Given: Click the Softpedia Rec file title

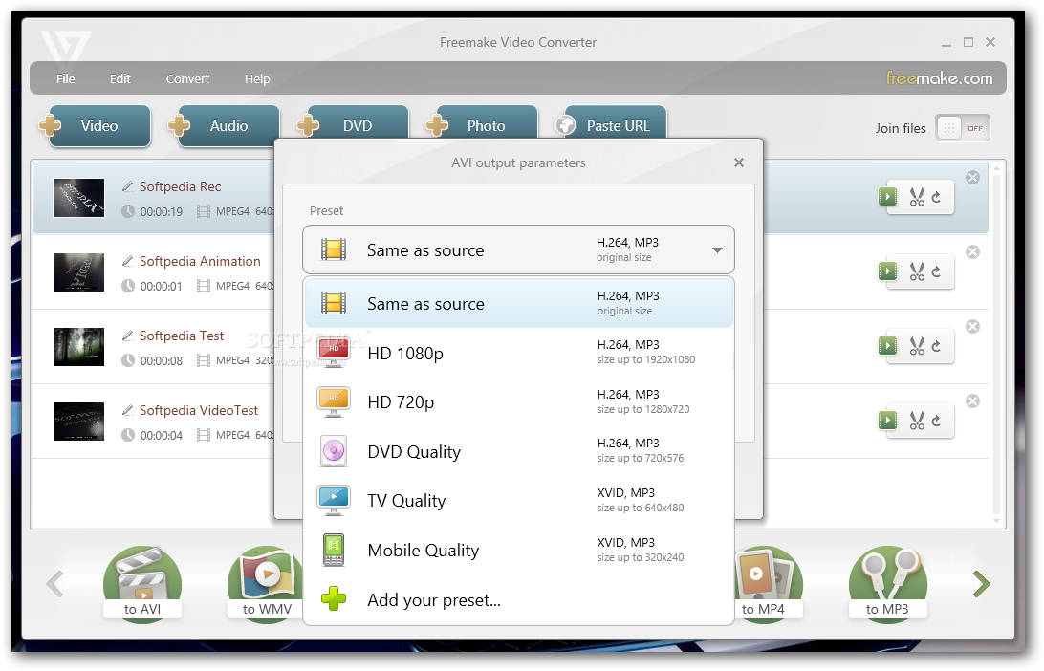Looking at the screenshot, I should tap(180, 186).
